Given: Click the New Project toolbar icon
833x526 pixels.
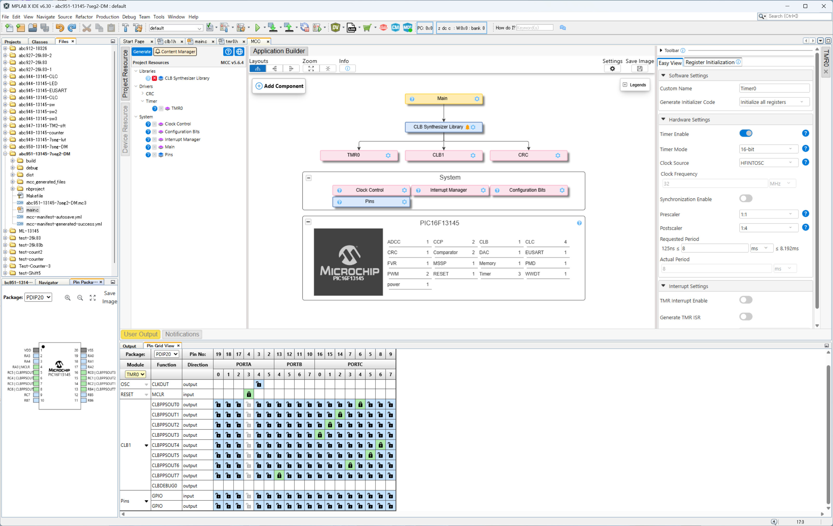Looking at the screenshot, I should click(21, 28).
